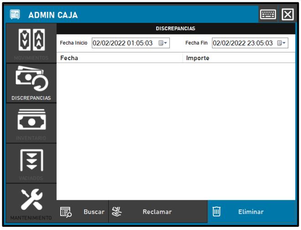The width and height of the screenshot is (301, 230).
Task: Show the on-screen keyboard icon
Action: click(x=268, y=15)
